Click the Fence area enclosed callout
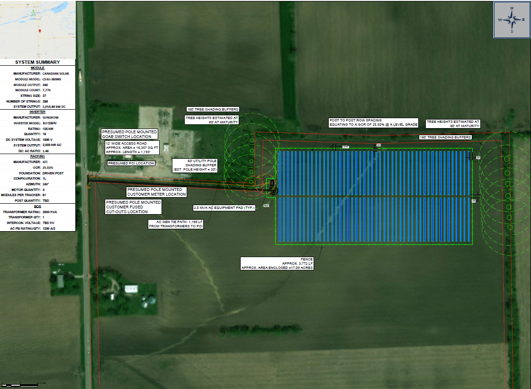 pyautogui.click(x=277, y=263)
